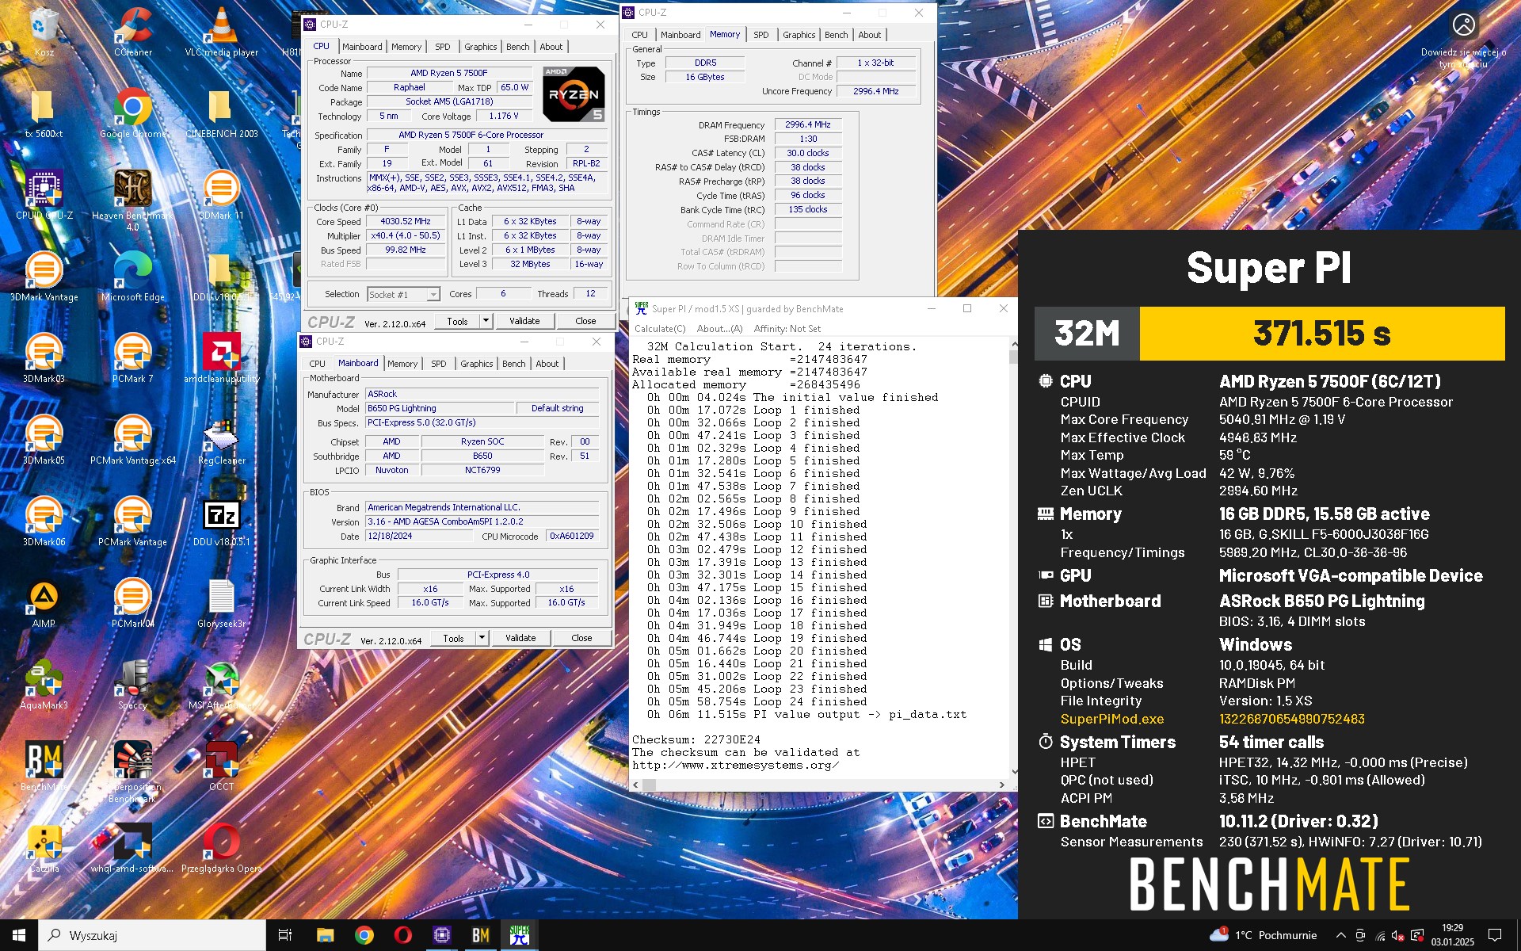Switch to Super PI in the taskbar
The image size is (1521, 951).
pyautogui.click(x=520, y=935)
